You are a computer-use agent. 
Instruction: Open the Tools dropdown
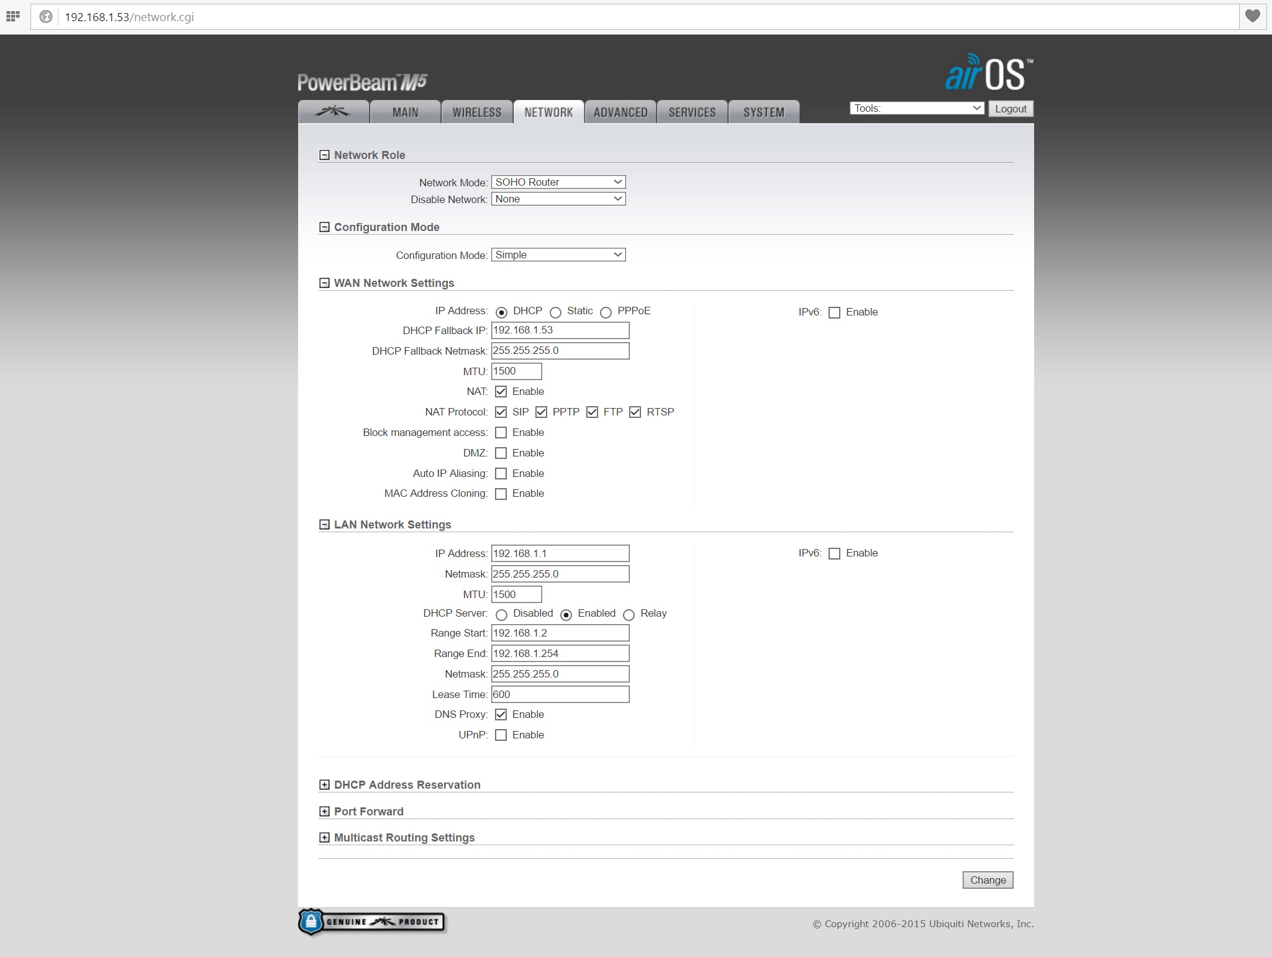tap(916, 108)
